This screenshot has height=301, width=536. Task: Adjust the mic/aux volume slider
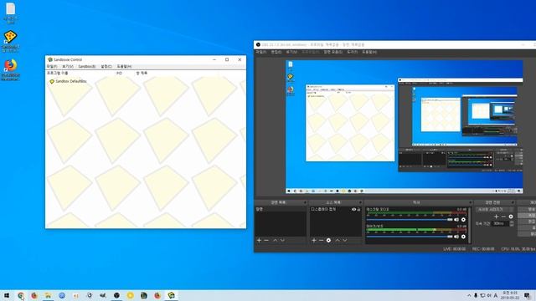tap(410, 237)
